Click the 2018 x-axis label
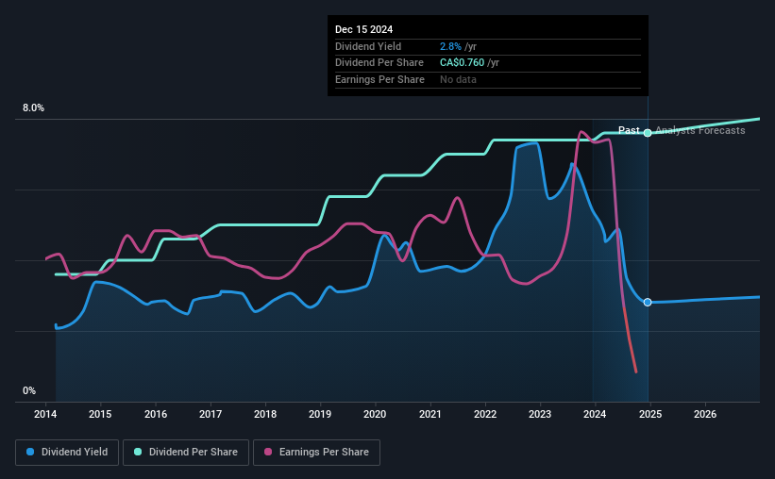The height and width of the screenshot is (479, 775). [x=265, y=414]
